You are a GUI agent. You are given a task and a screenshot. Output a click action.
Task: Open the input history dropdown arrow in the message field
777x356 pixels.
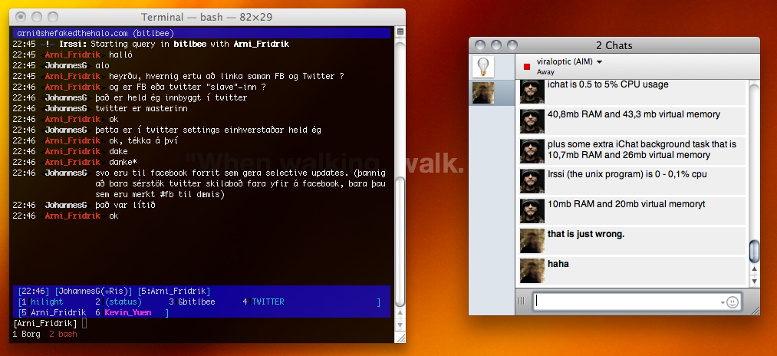[x=723, y=302]
